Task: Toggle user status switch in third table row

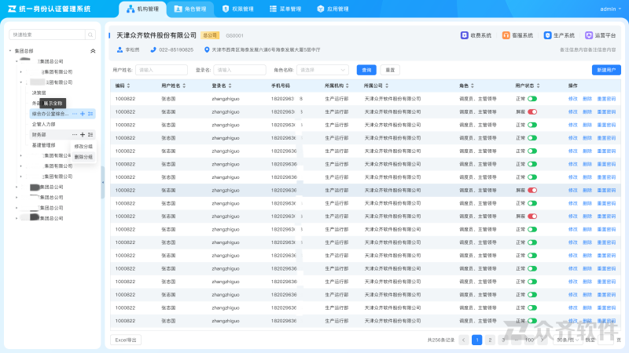Action: (x=532, y=125)
